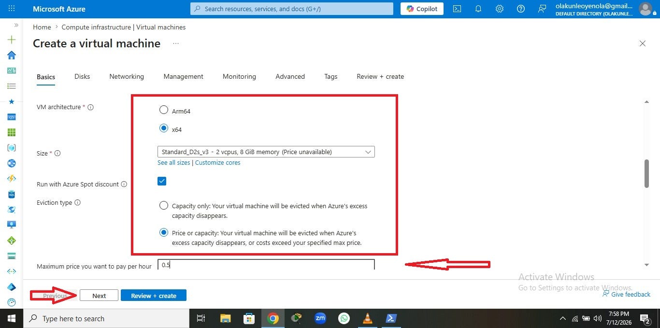This screenshot has width=660, height=328.
Task: Click the Next button
Action: tap(99, 296)
